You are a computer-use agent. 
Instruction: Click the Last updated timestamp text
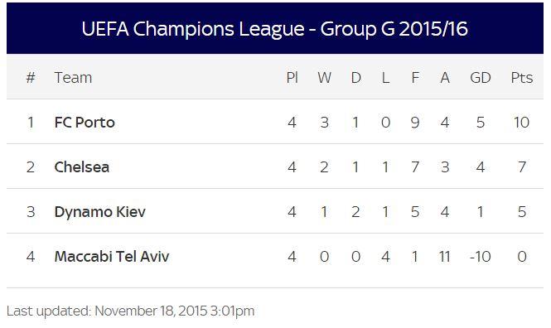pyautogui.click(x=130, y=311)
